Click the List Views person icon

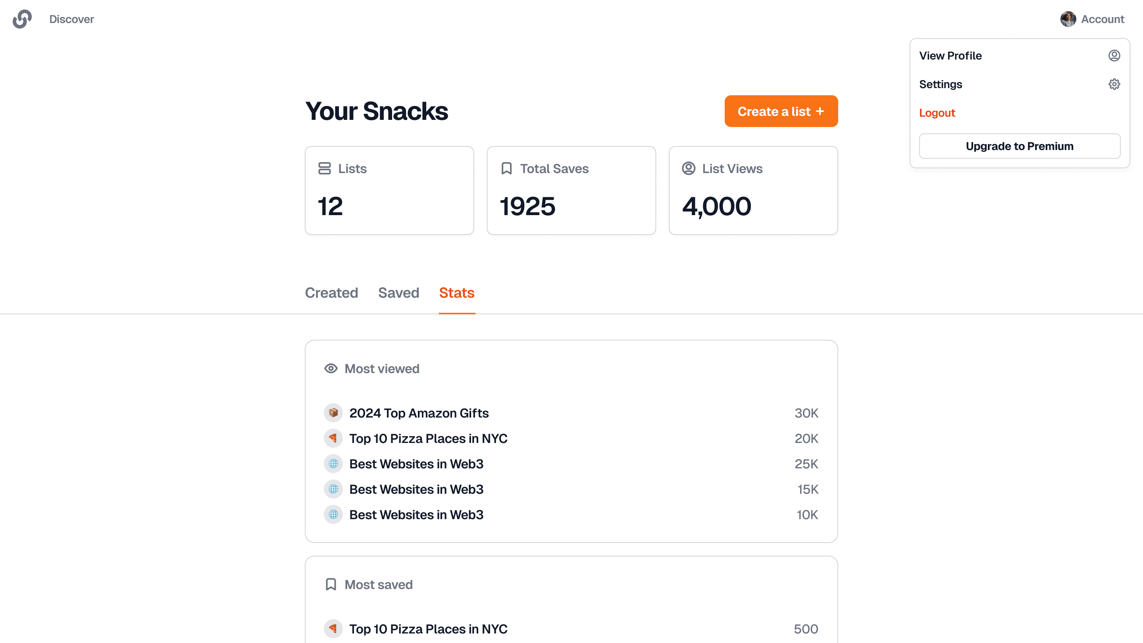[688, 169]
